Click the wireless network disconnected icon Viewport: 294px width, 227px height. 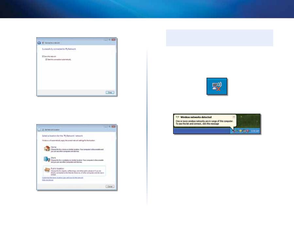217,86
